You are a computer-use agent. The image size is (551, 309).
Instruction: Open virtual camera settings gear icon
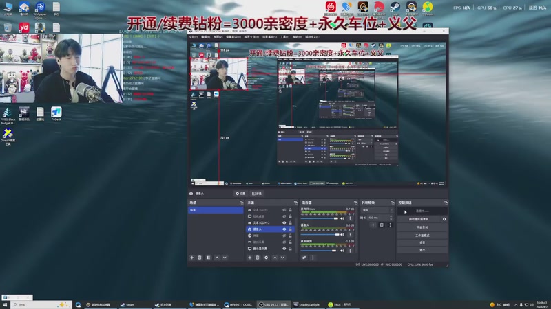[x=444, y=219]
